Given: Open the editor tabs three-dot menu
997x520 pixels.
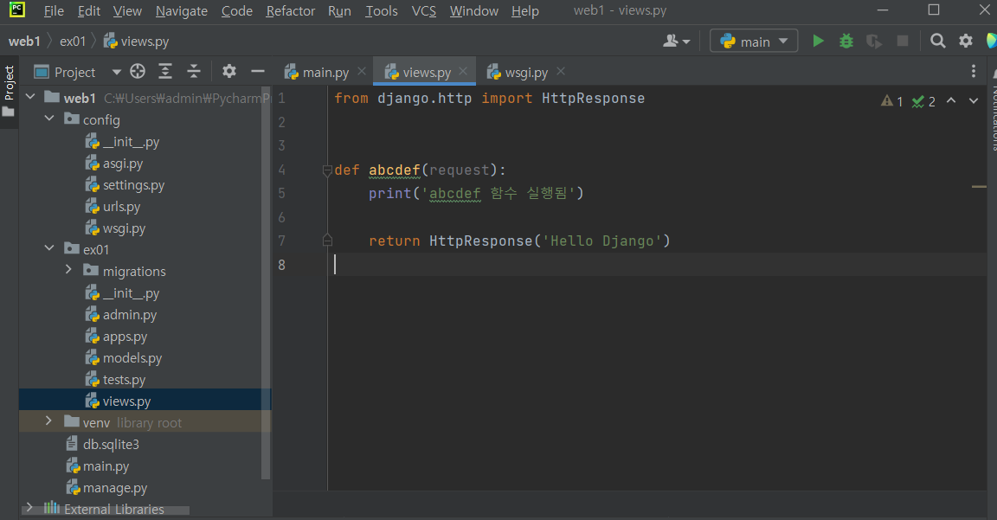Looking at the screenshot, I should tap(974, 71).
